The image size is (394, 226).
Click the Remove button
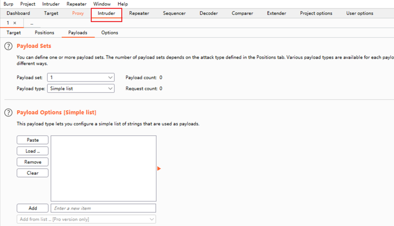click(x=33, y=162)
